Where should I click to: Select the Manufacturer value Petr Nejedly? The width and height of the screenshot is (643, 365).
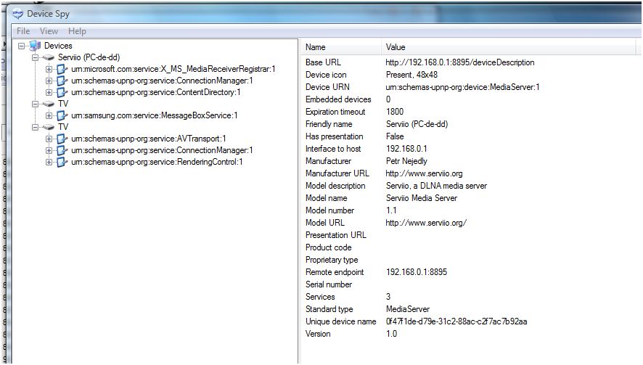tap(406, 161)
